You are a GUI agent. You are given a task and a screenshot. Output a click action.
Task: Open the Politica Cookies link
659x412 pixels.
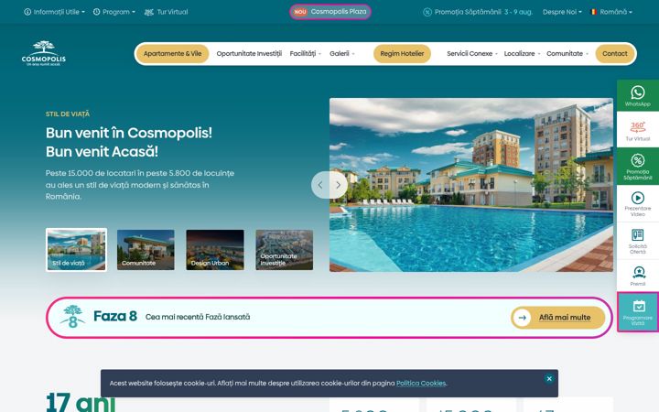click(422, 383)
